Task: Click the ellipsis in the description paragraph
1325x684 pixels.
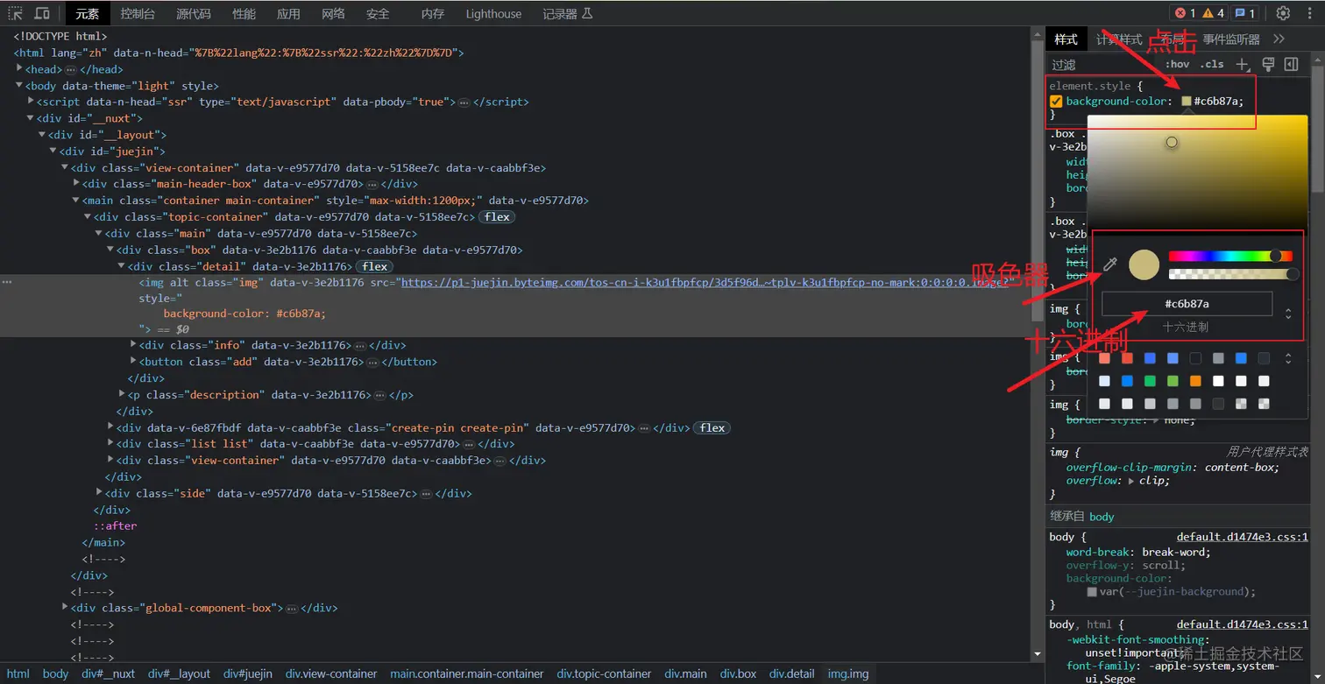Action: click(380, 395)
